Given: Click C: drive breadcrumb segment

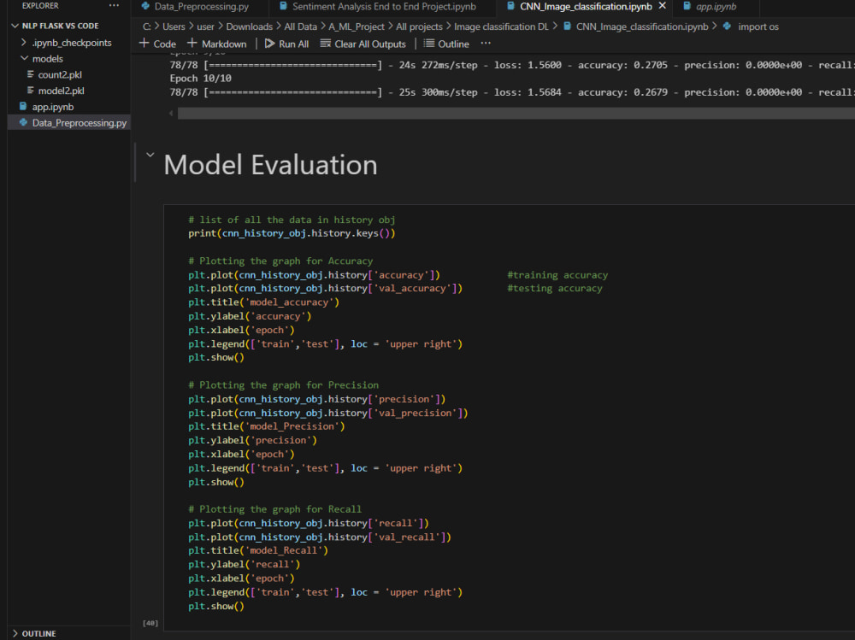Looking at the screenshot, I should 146,26.
